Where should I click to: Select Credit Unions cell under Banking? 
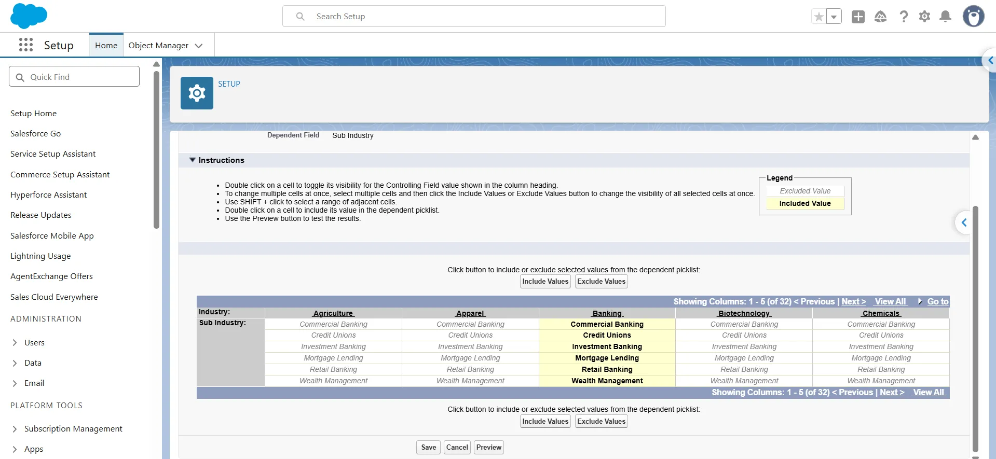point(607,336)
